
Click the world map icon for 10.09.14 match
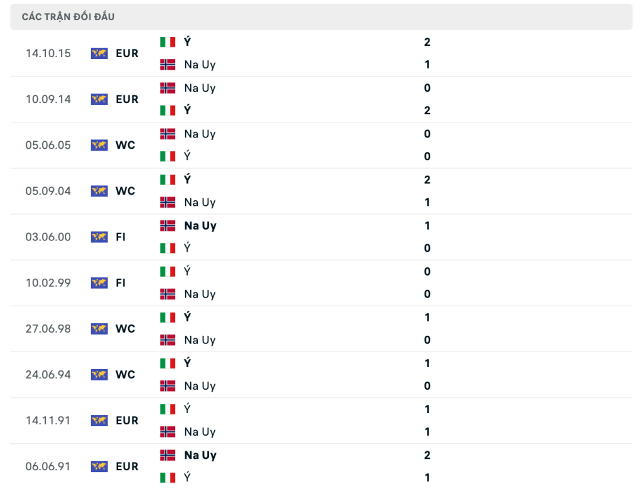tap(99, 99)
